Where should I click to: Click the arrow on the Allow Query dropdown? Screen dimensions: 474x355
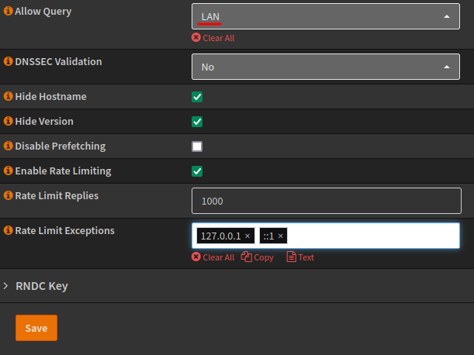(x=447, y=16)
